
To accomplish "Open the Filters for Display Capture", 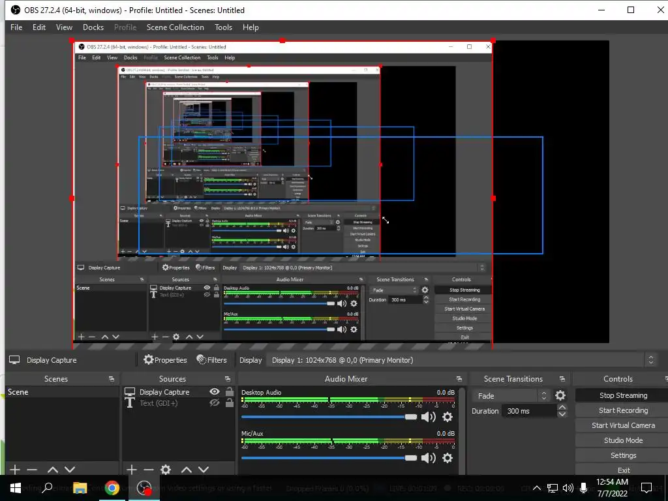I will 212,360.
